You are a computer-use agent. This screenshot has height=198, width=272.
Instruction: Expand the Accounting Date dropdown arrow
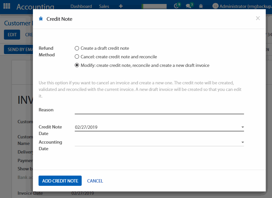(x=243, y=142)
